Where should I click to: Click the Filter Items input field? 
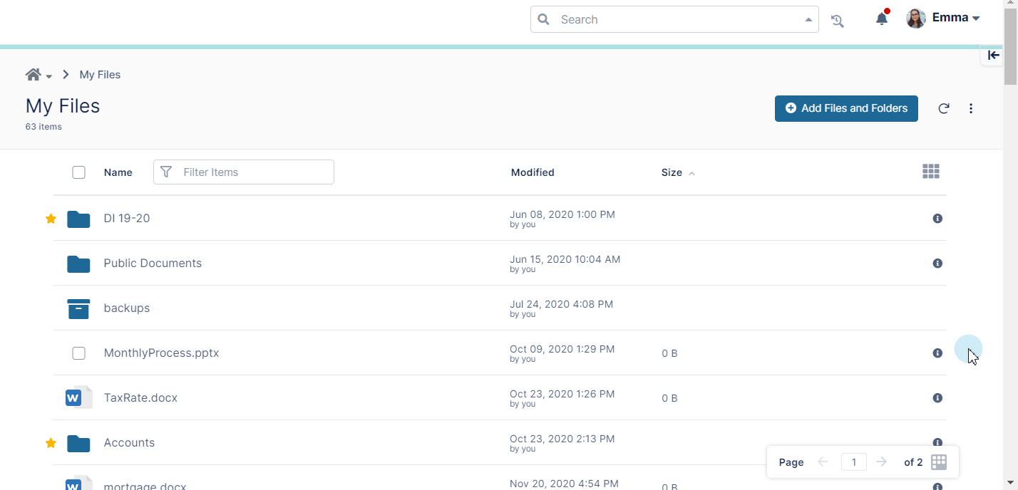point(253,172)
